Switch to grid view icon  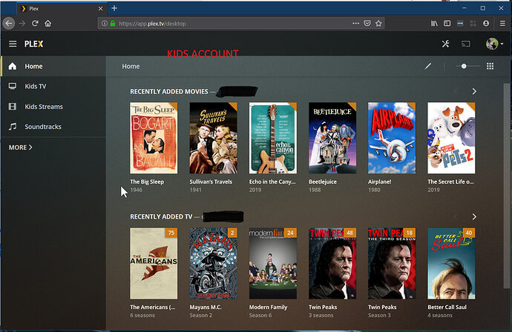point(490,66)
